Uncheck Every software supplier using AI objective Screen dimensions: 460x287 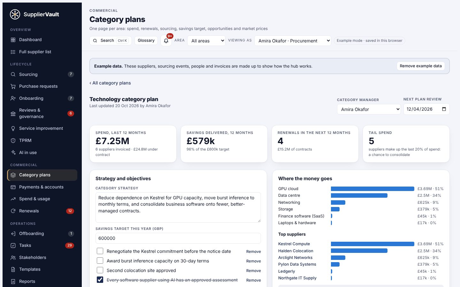coord(100,280)
